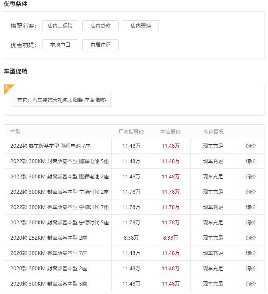Open the 2020款 300KM 封窗版基本型 2座 model
This screenshot has height=294, width=268.
[x=49, y=268]
